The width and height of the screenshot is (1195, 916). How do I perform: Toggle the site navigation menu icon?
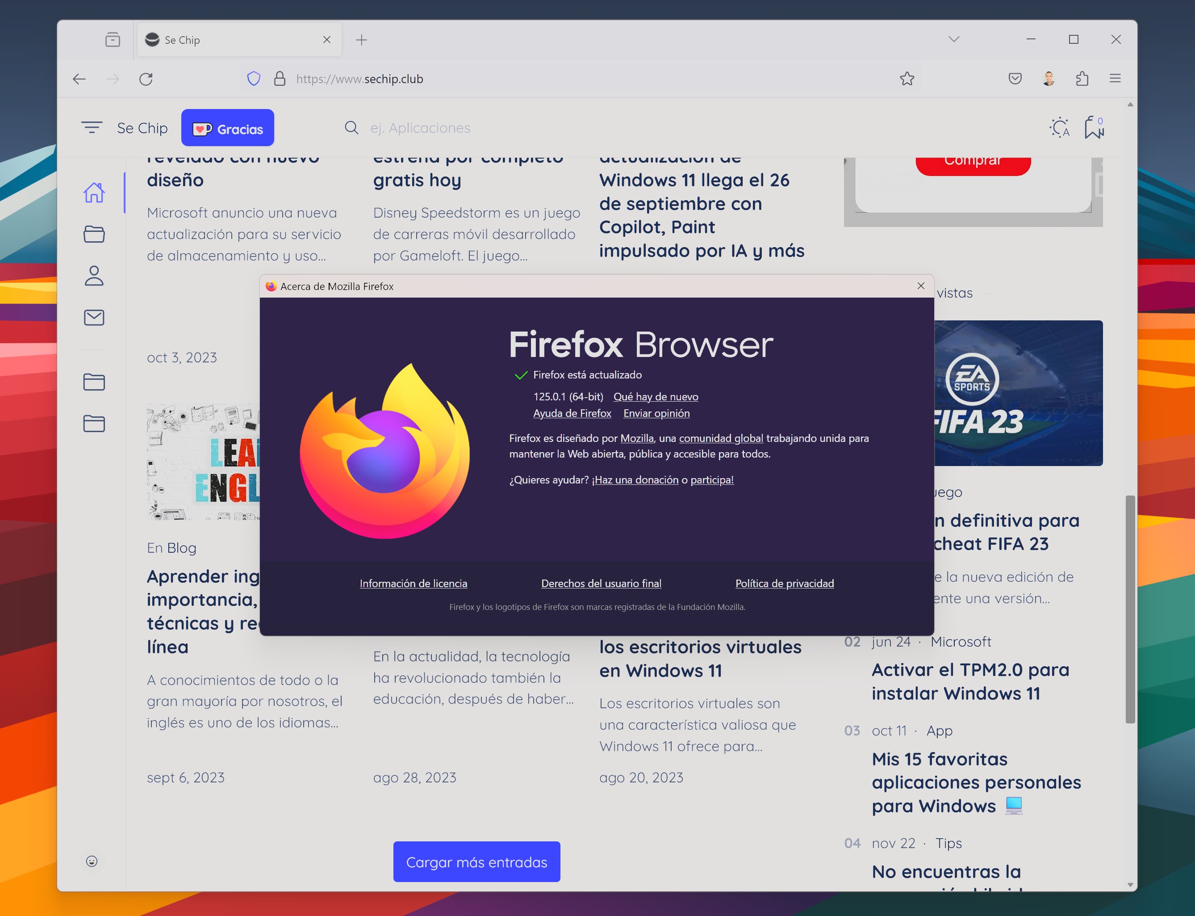click(92, 128)
